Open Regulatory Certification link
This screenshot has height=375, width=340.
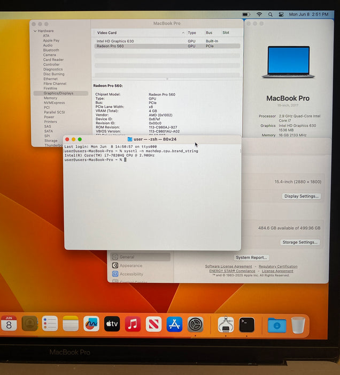(278, 266)
